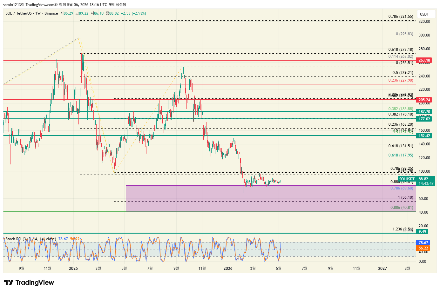Open the USDT currency selector
The height and width of the screenshot is (292, 440).
click(424, 14)
